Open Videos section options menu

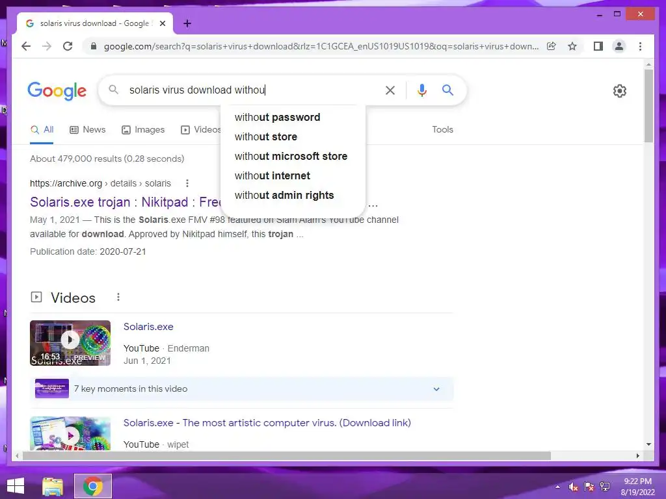pyautogui.click(x=118, y=298)
